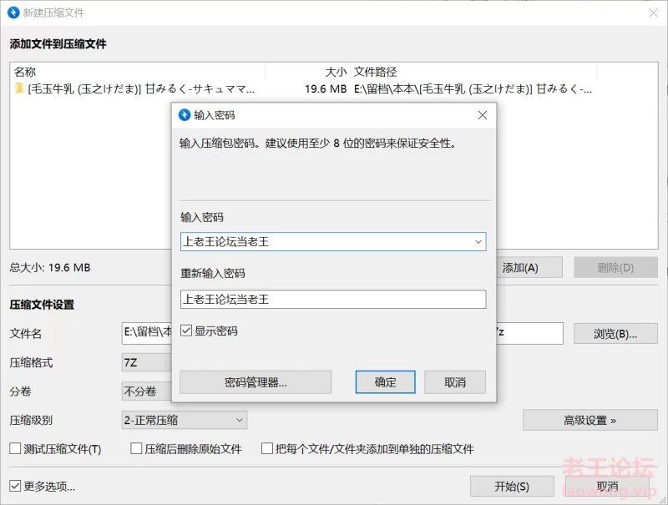
Task: Open the 分卷 dropdown showing 不分卷
Action: tap(147, 391)
